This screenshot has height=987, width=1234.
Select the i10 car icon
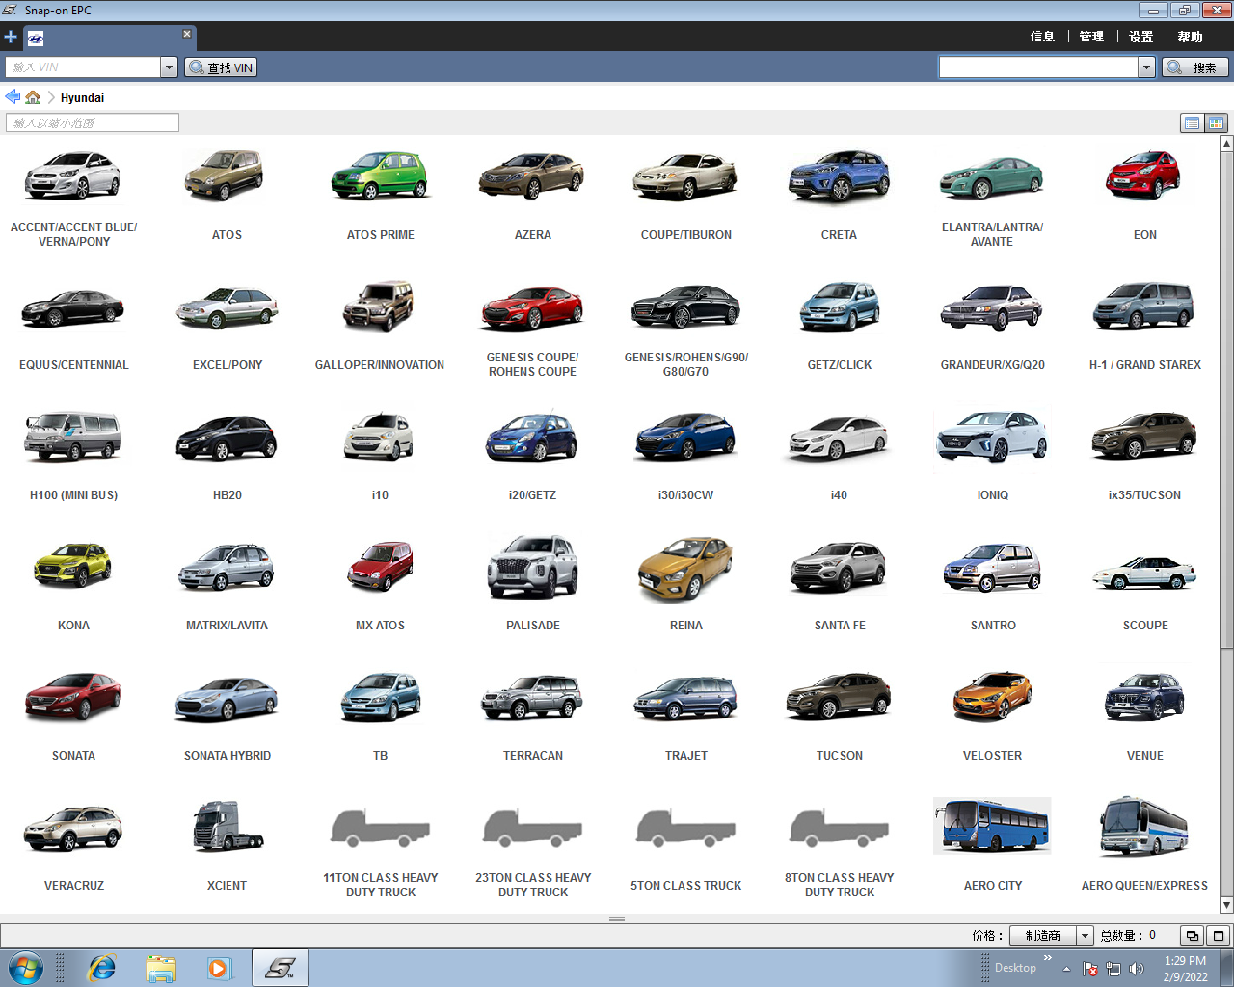[x=380, y=438]
